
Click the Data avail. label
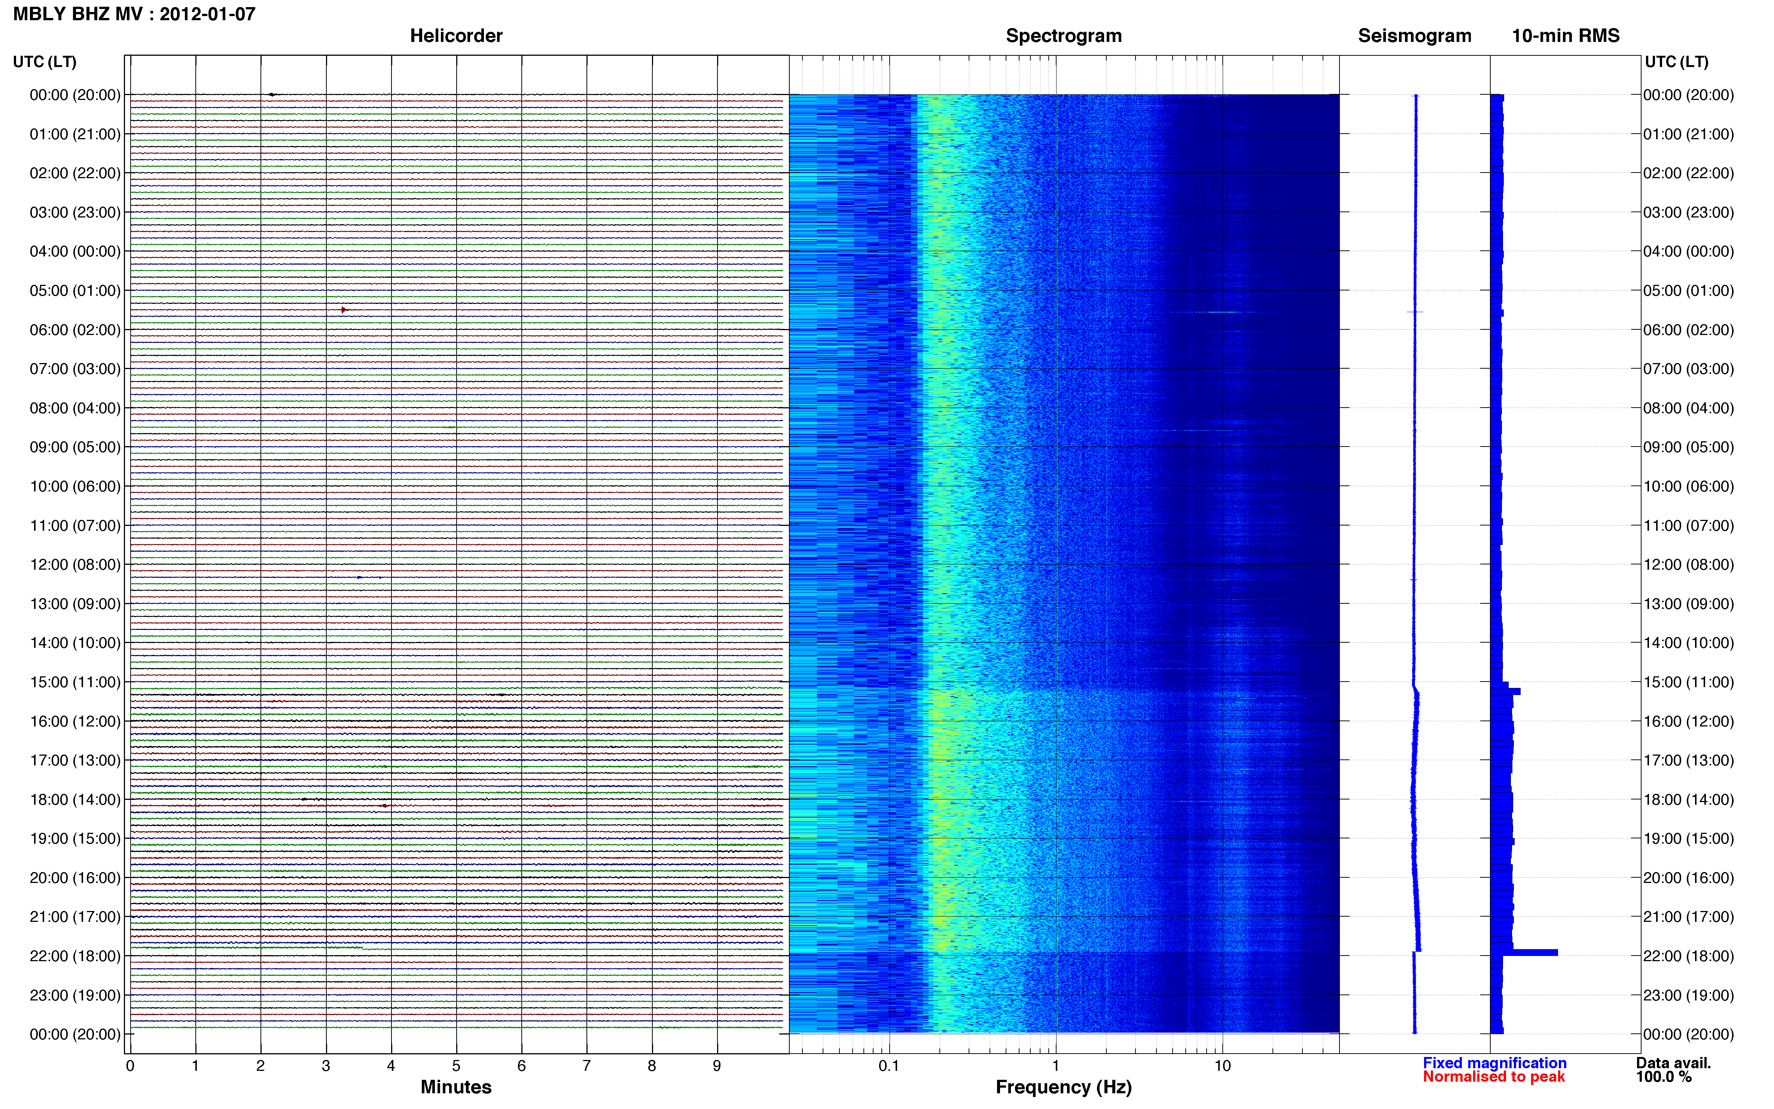click(1673, 1063)
